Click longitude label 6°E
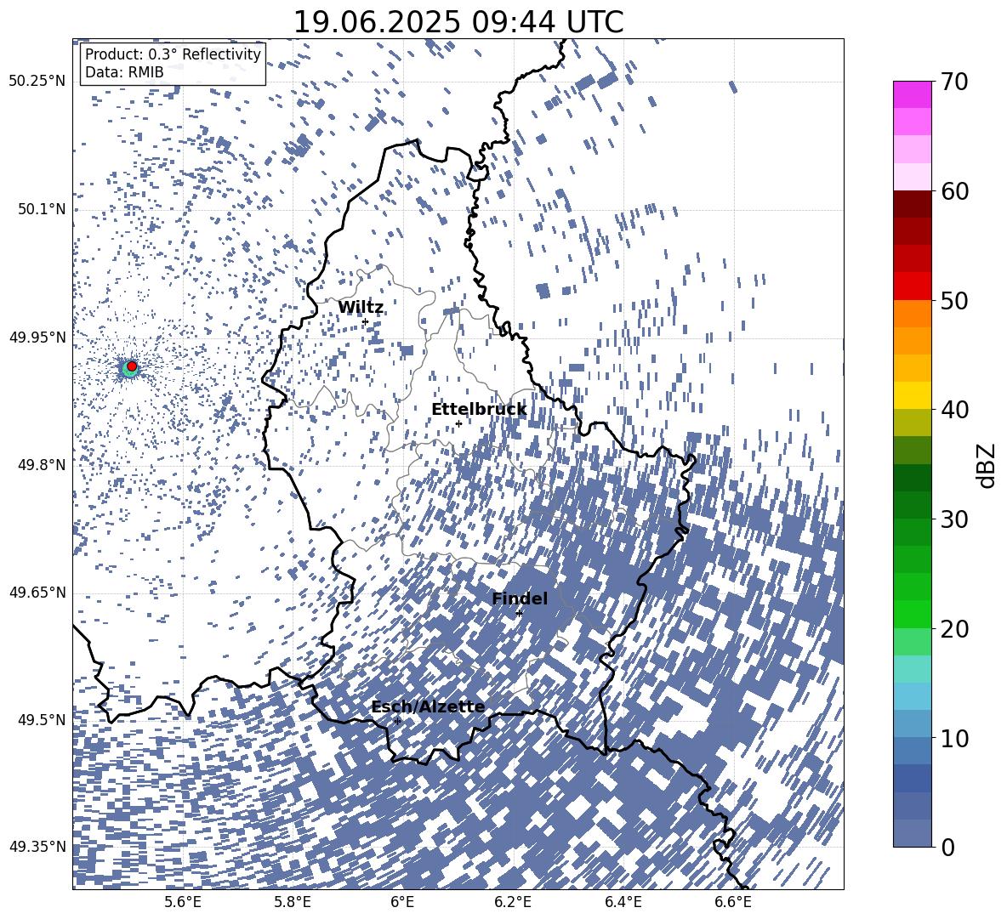 402,902
